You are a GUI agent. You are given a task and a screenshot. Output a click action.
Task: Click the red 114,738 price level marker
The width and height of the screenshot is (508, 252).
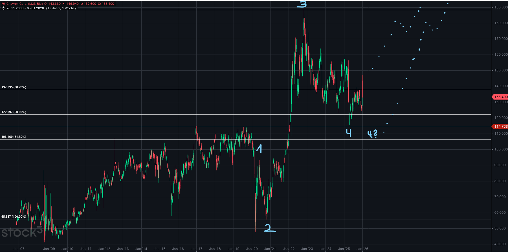(500, 126)
